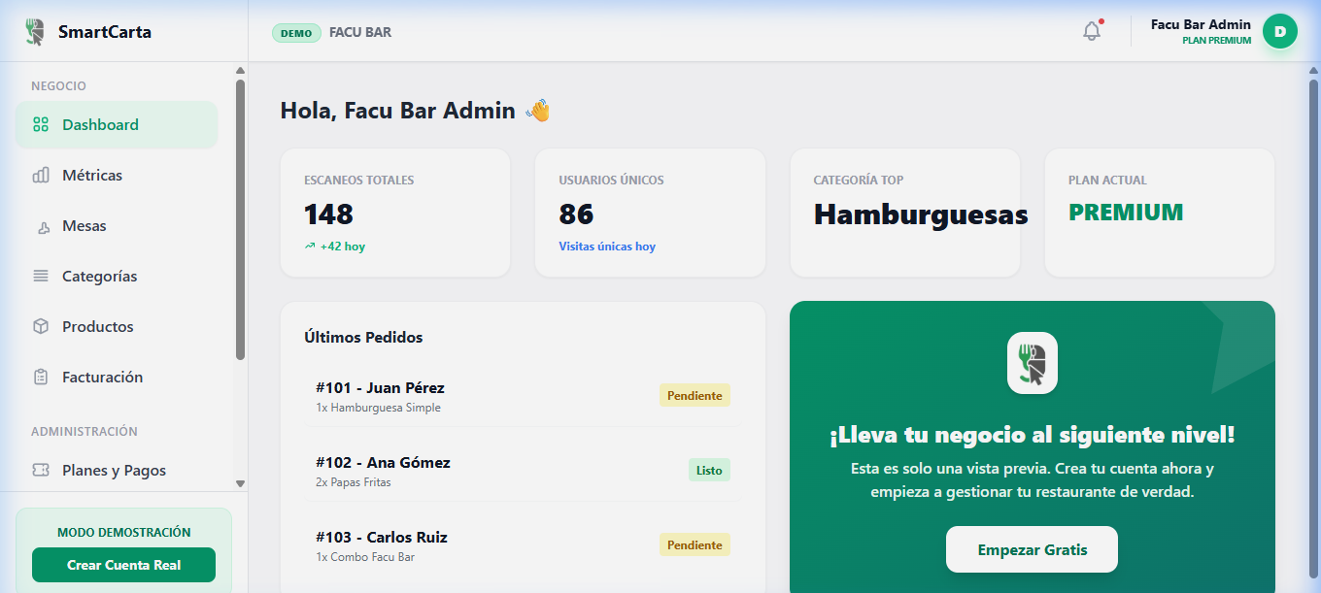Viewport: 1321px width, 593px height.
Task: Click the Escaneos Totales stat card
Action: pos(395,213)
